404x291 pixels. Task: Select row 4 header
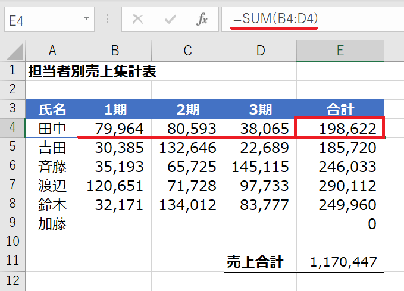12,128
